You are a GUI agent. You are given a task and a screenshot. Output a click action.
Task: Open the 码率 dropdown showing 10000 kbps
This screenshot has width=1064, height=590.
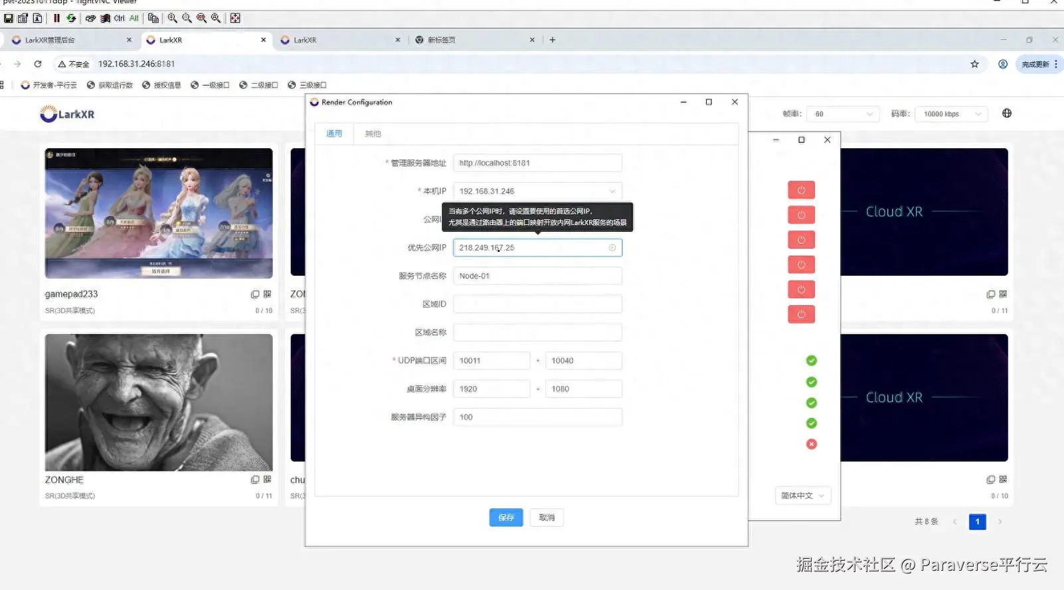pos(951,114)
